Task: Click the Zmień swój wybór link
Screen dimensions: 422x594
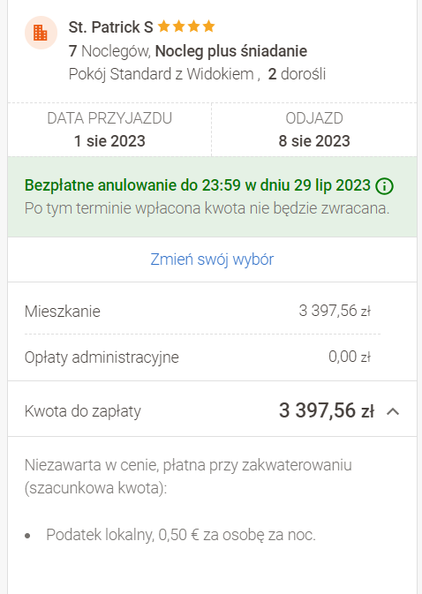Action: click(212, 259)
